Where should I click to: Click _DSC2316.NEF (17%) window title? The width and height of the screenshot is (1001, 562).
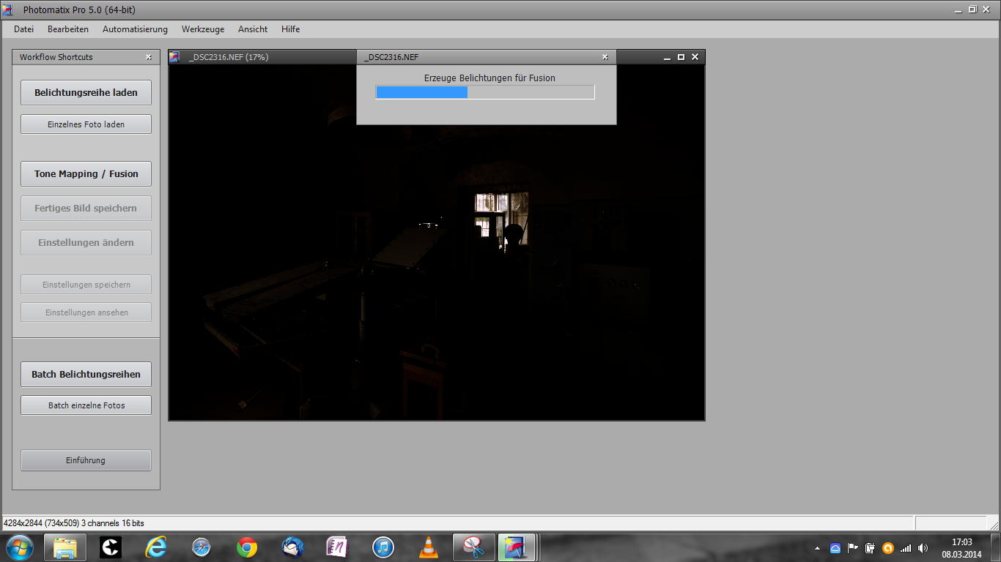pyautogui.click(x=229, y=57)
